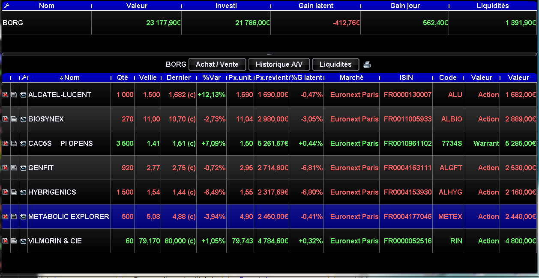Screen dimensions: 539x278
Task: Delete the METABOLIC EXPLORER position
Action: pos(6,216)
